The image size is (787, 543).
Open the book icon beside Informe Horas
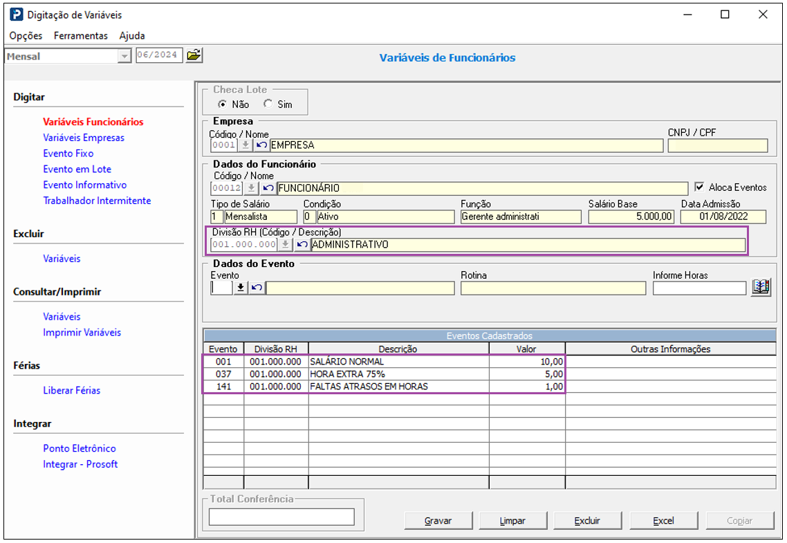pos(761,287)
